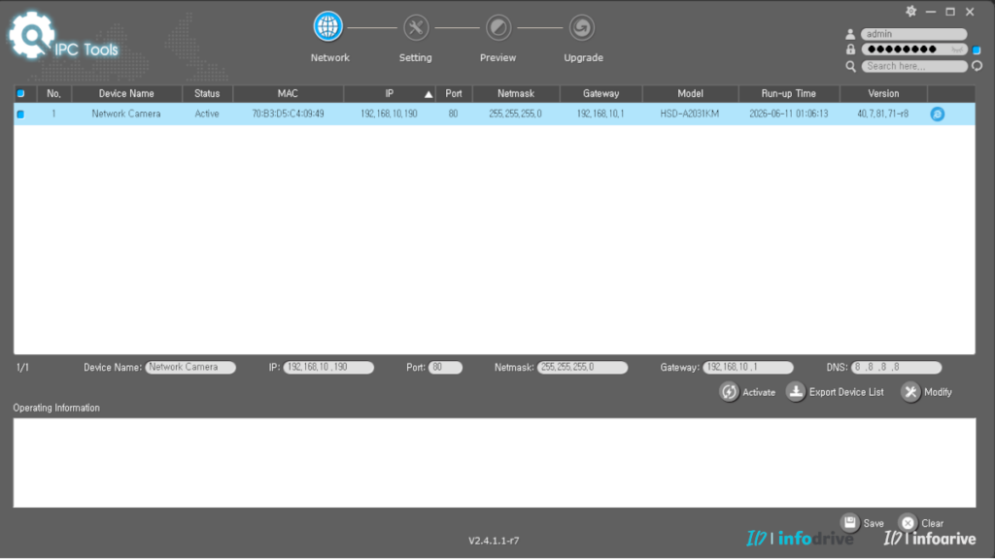Edit the IP address field below table
This screenshot has width=995, height=559.
328,368
